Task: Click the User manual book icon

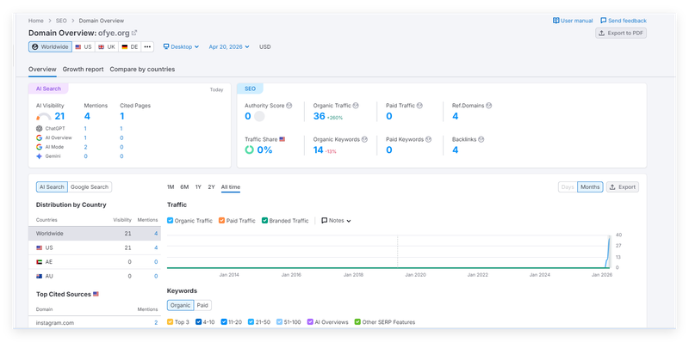Action: (556, 21)
